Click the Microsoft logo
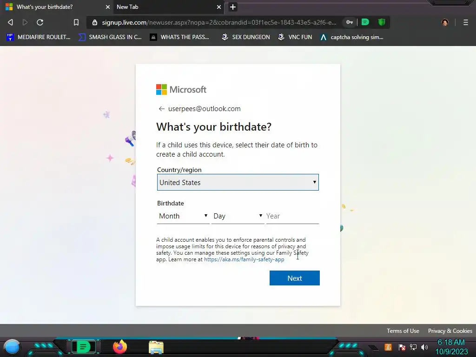476x357 pixels. pyautogui.click(x=181, y=90)
